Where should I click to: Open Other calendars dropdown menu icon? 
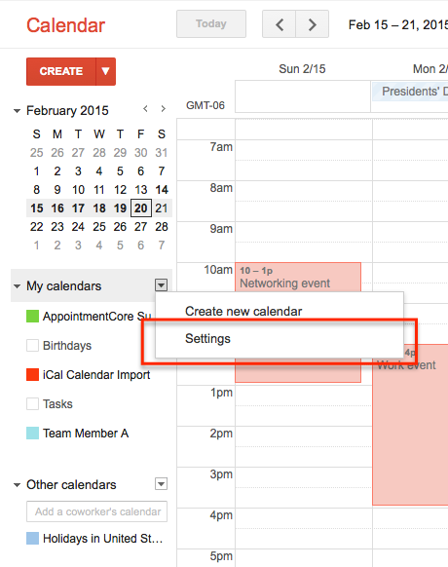click(x=162, y=483)
